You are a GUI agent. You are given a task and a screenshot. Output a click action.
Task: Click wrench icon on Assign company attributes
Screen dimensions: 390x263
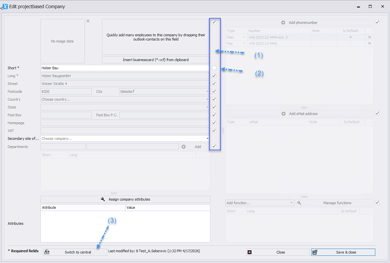tap(103, 199)
